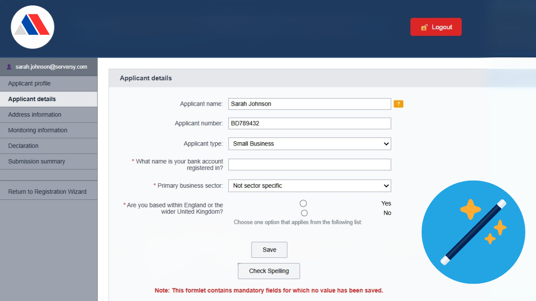The width and height of the screenshot is (536, 301).
Task: Open the Primary business sector dropdown
Action: [310, 186]
